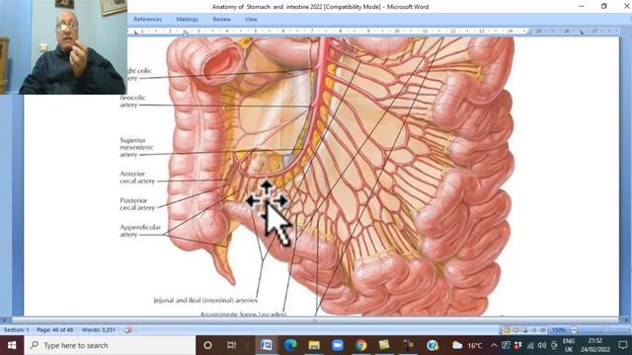The width and height of the screenshot is (632, 355).
Task: Click the Page: 46 of 48 indicator
Action: (x=55, y=329)
